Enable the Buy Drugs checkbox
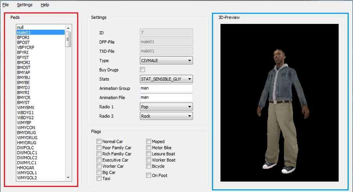This screenshot has height=192, width=353. [x=143, y=70]
